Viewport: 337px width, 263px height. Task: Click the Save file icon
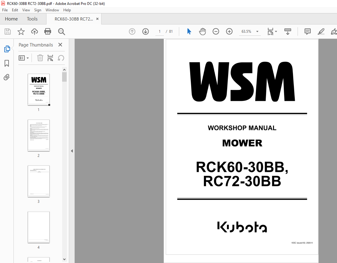[8, 31]
